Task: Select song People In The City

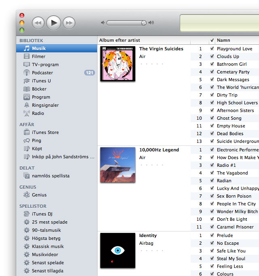Action: pos(236,204)
